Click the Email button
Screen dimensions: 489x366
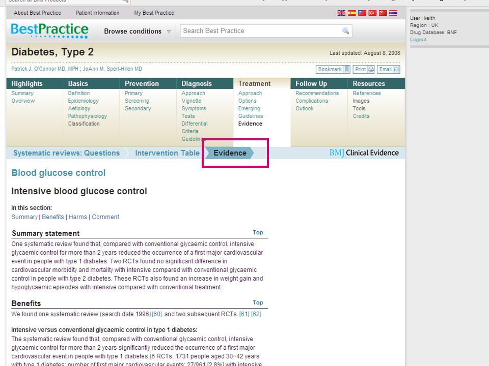click(x=389, y=70)
